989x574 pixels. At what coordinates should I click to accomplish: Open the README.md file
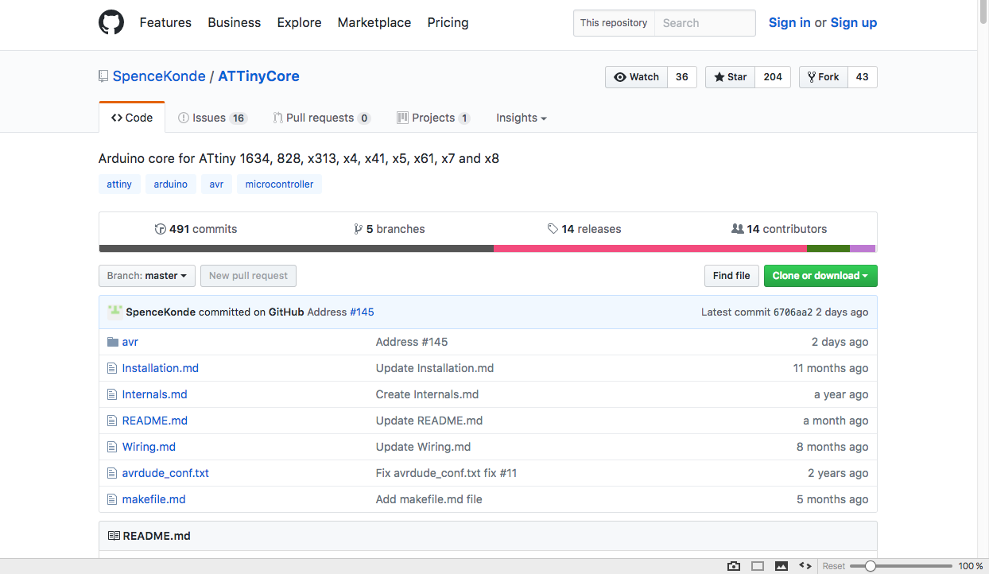(155, 421)
